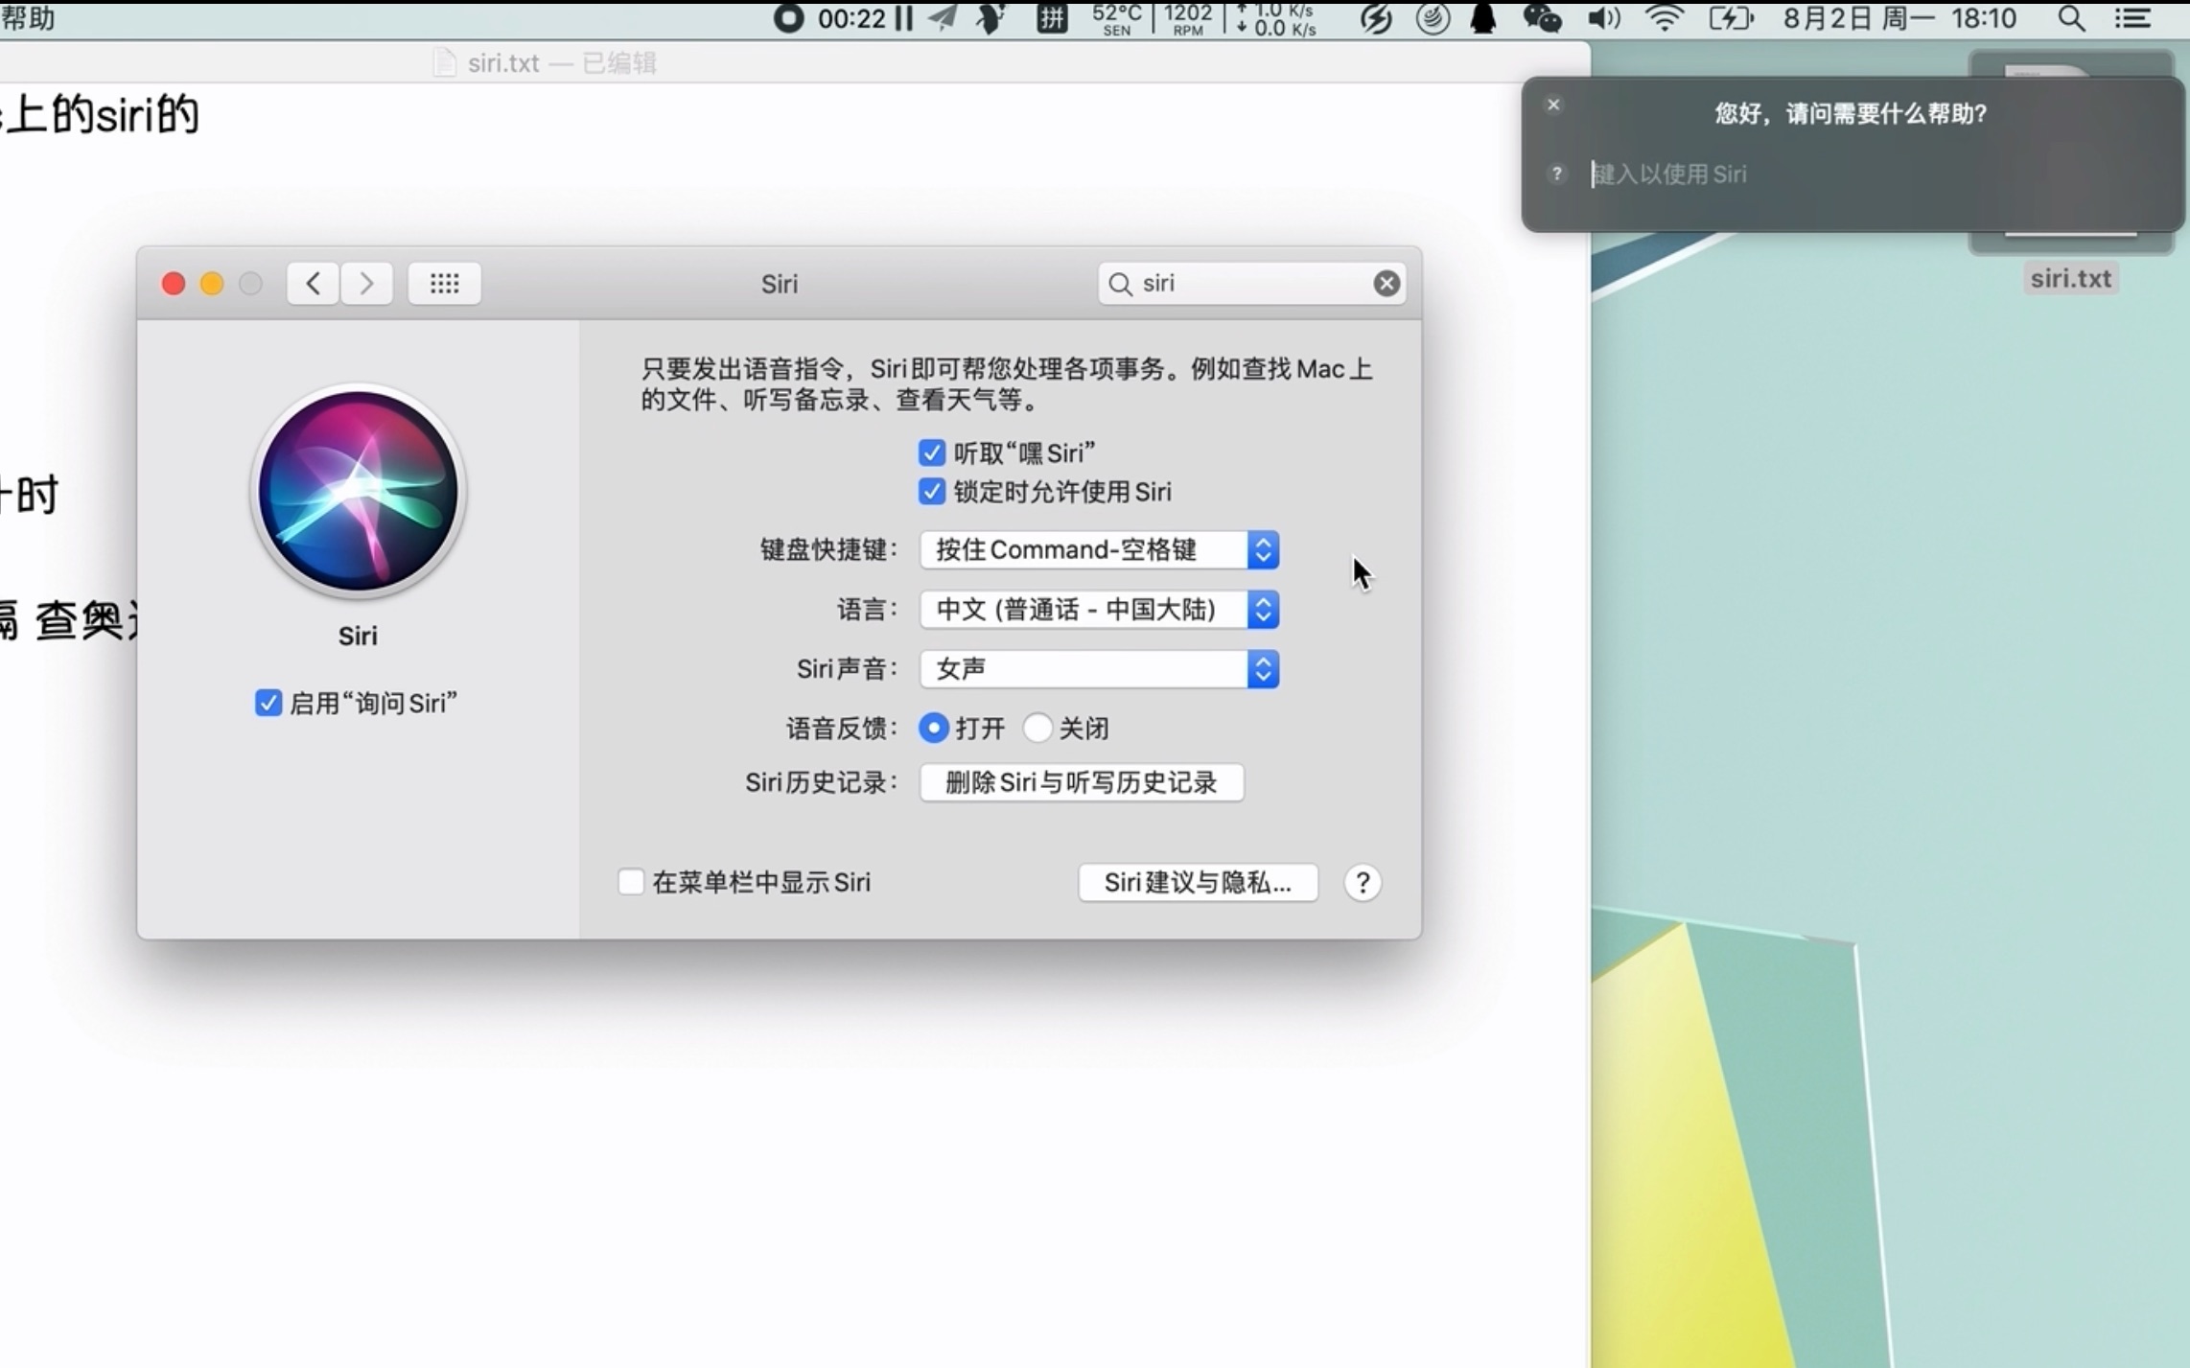
Task: Toggle 锁定时允许使用 Siri checkbox
Action: pos(931,492)
